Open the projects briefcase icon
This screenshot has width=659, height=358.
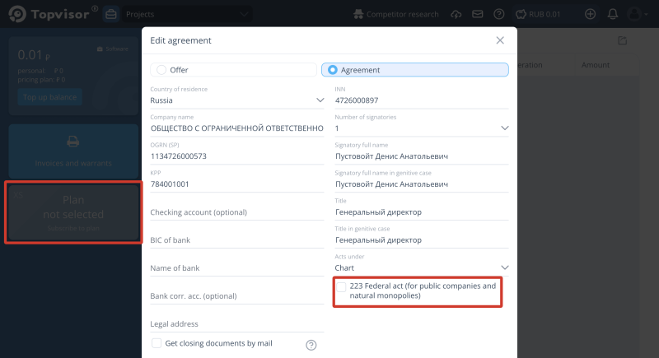(111, 14)
